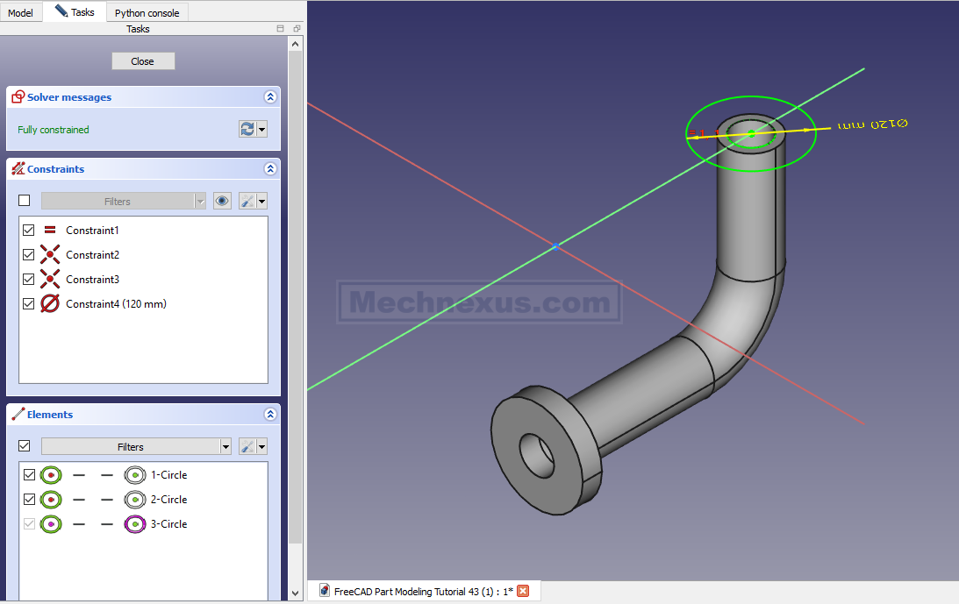This screenshot has width=959, height=604.
Task: Uncheck the Constraint1 checkbox
Action: (29, 230)
